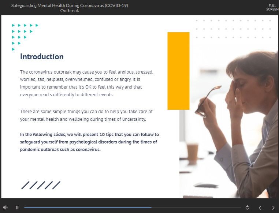Switch to FULL SCREEN mode
279x213 pixels.
(x=272, y=7)
